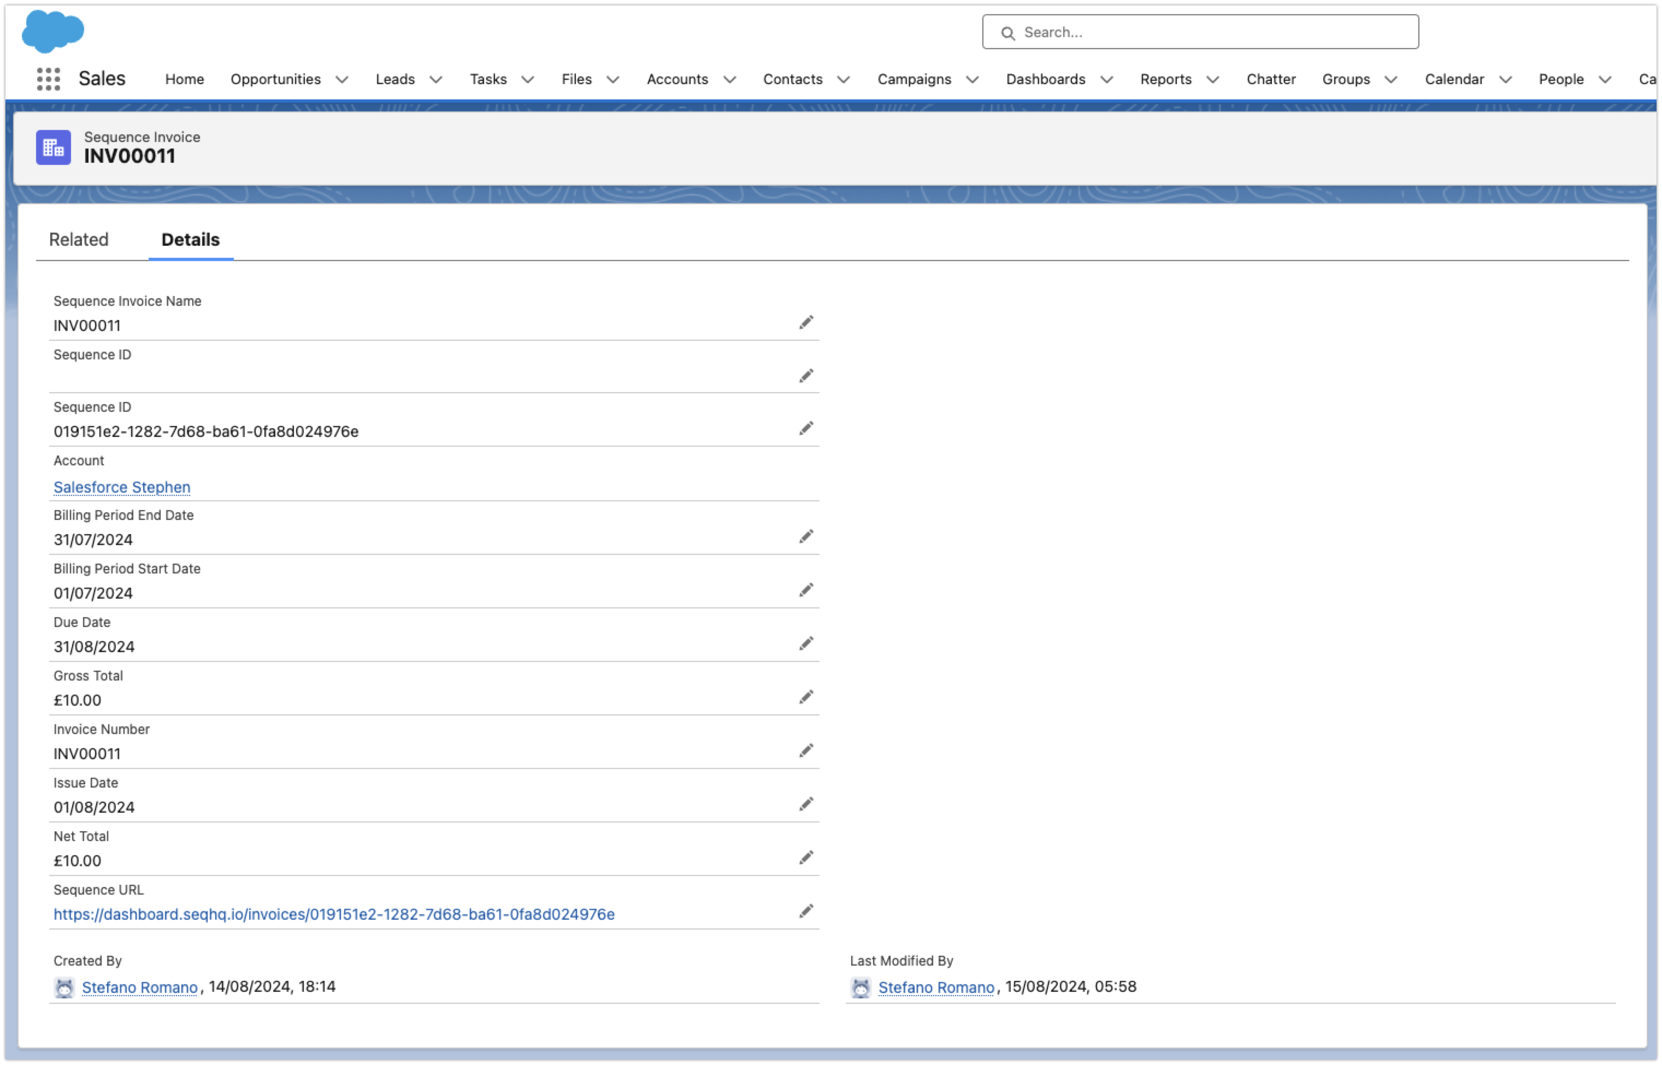The width and height of the screenshot is (1662, 1065).
Task: Expand Leads tab dropdown chevron
Action: click(436, 80)
